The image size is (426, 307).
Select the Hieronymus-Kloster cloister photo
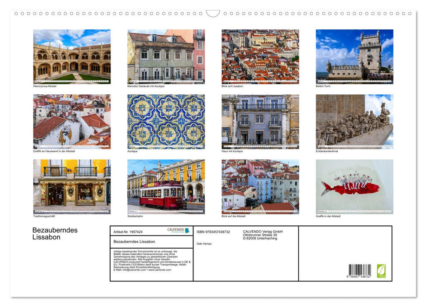click(x=72, y=55)
